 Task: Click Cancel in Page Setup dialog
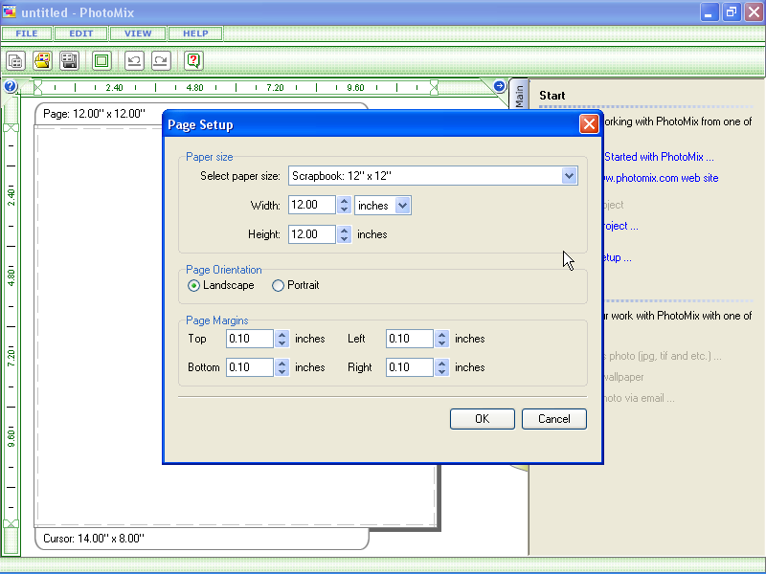554,419
